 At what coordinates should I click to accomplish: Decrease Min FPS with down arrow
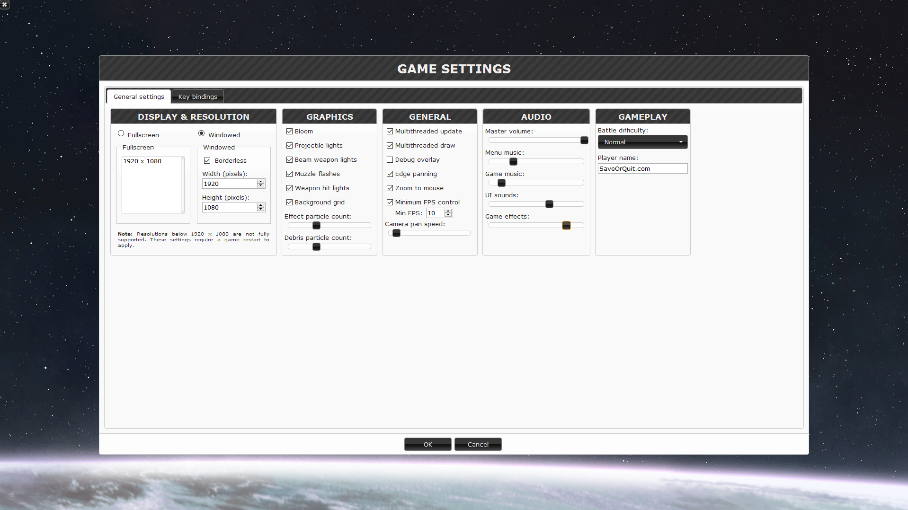point(448,215)
